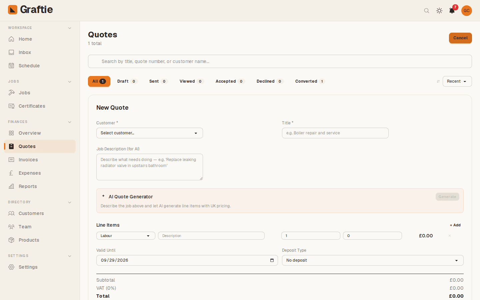480x300 pixels.
Task: Click the Quotes clipboard icon
Action: [x=11, y=146]
